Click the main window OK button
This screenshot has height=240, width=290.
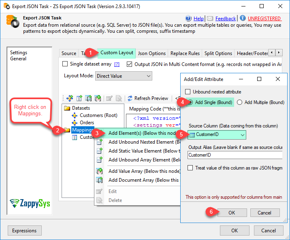coord(235,230)
